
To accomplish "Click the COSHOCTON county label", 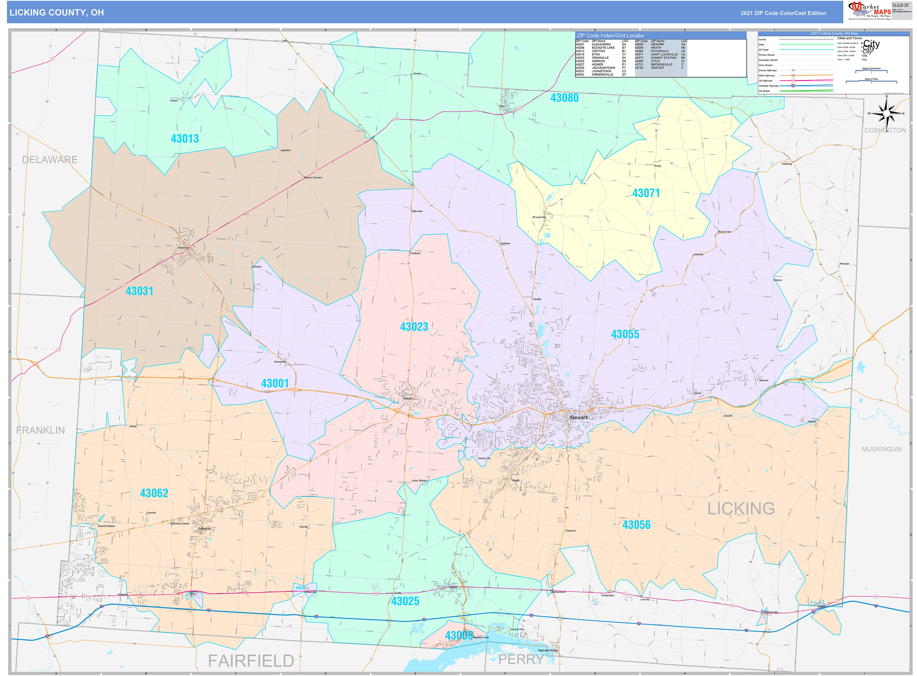I will click(885, 130).
